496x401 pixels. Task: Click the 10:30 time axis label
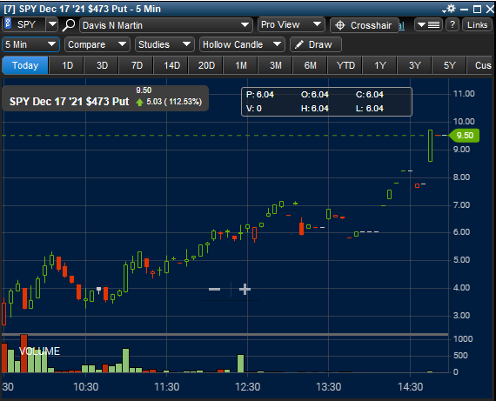tap(86, 387)
